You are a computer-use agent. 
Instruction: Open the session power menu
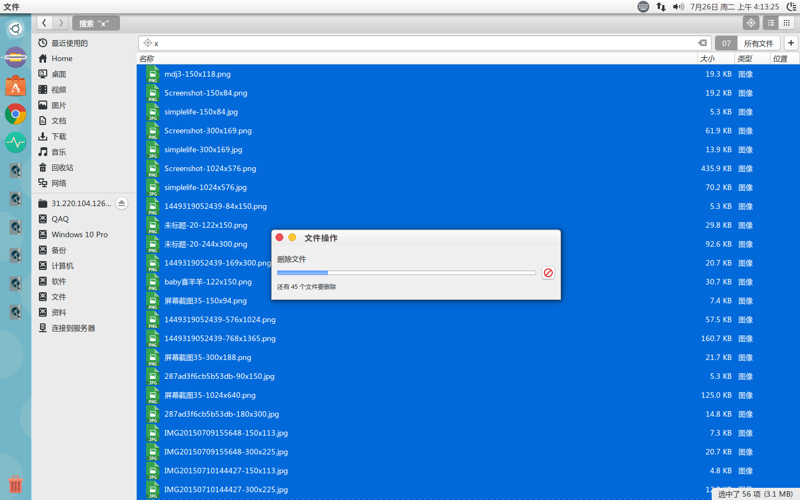[x=792, y=7]
